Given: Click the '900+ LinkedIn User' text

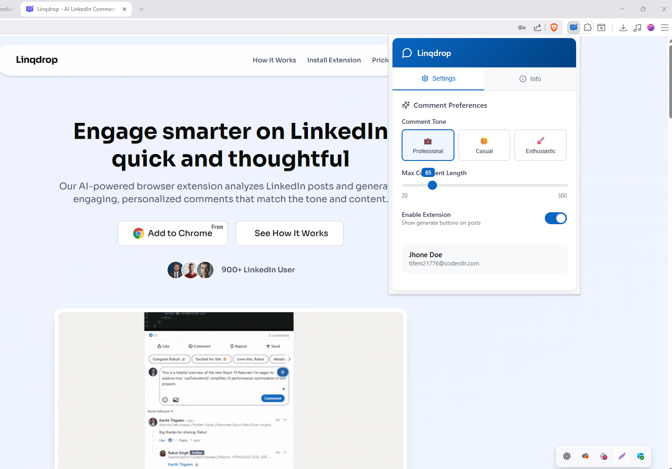Looking at the screenshot, I should [258, 270].
